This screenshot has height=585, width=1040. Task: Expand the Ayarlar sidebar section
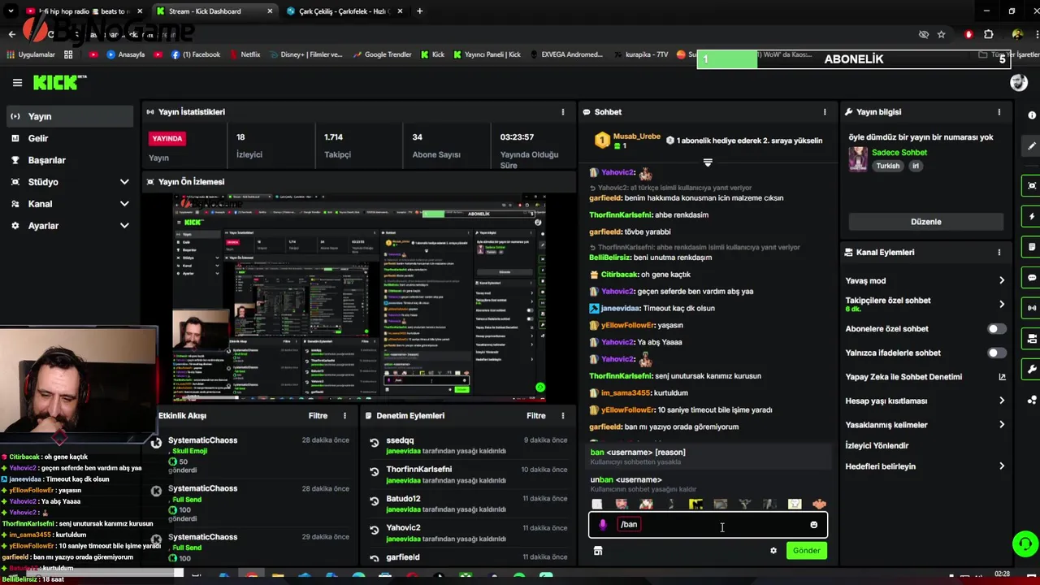pos(124,226)
